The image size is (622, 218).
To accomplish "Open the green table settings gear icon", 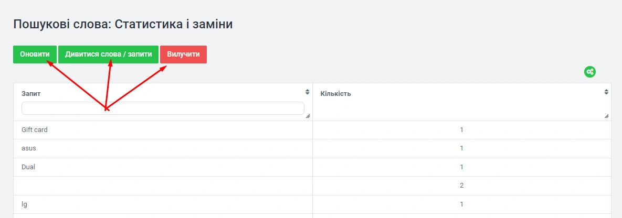I will coord(590,72).
